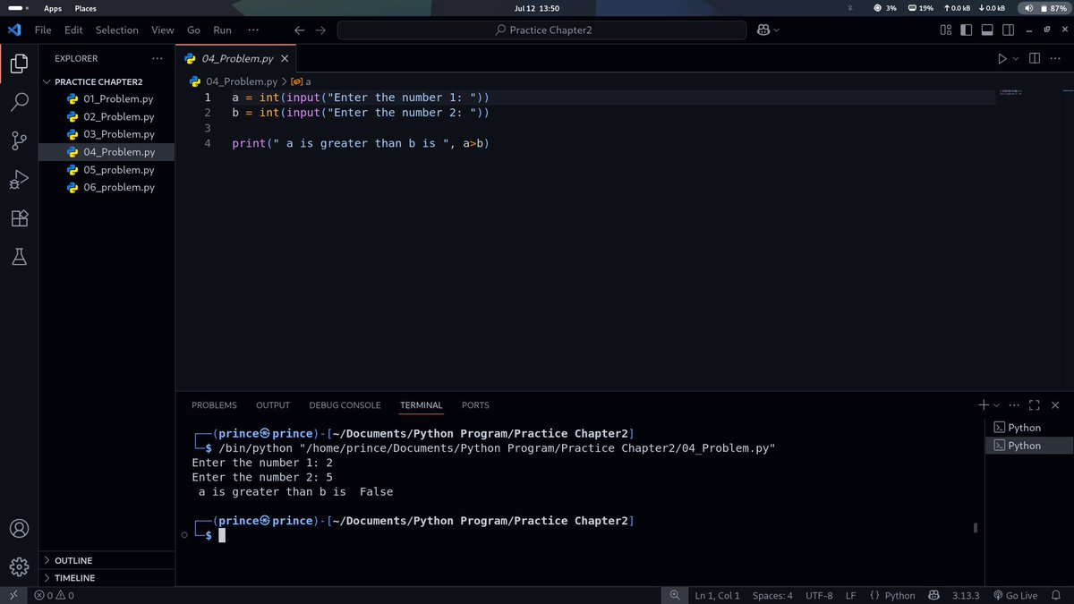Image resolution: width=1074 pixels, height=604 pixels.
Task: Change encoding via UTF-8 in status bar
Action: [819, 595]
